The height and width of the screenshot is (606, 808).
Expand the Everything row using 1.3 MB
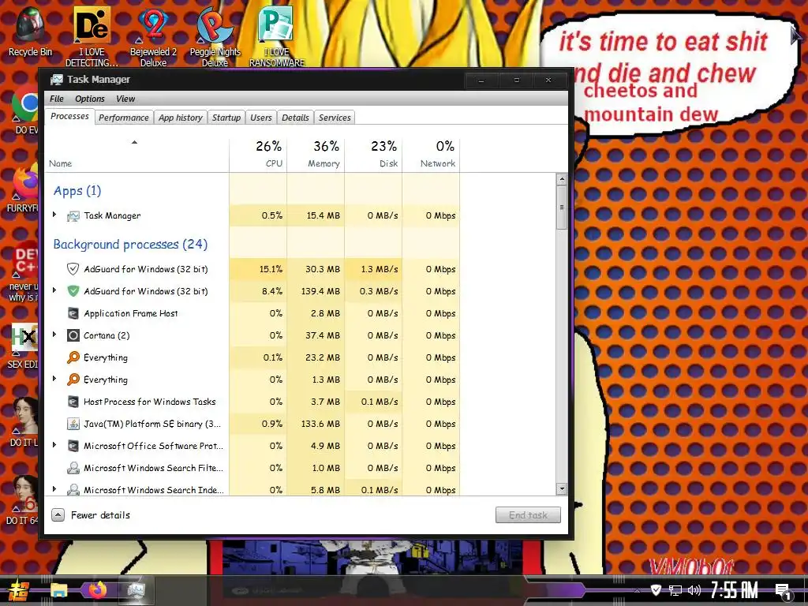point(54,379)
